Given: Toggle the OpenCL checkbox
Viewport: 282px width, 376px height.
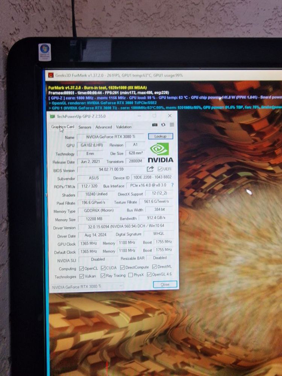Looking at the screenshot, I should pos(82,268).
